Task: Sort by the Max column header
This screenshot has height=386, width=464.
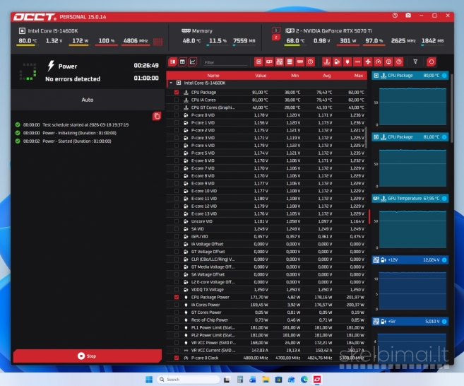Action: click(x=358, y=75)
